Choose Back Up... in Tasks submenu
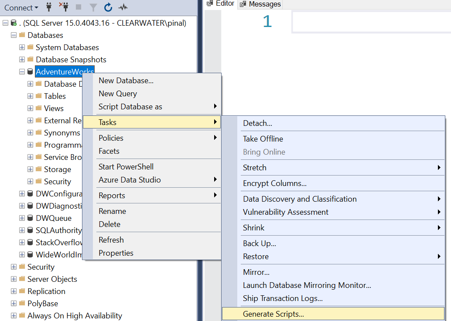This screenshot has width=451, height=321. click(x=333, y=243)
